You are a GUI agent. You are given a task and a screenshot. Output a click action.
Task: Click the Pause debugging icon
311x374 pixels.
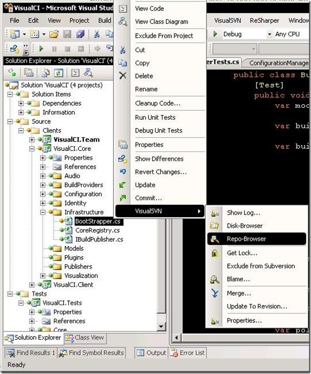(x=54, y=49)
